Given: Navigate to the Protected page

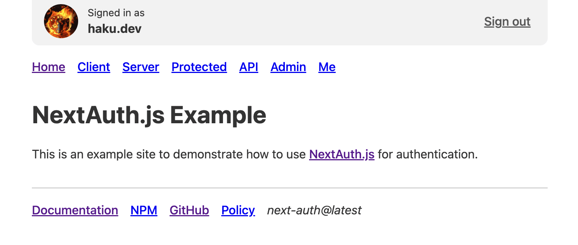Looking at the screenshot, I should pyautogui.click(x=199, y=67).
